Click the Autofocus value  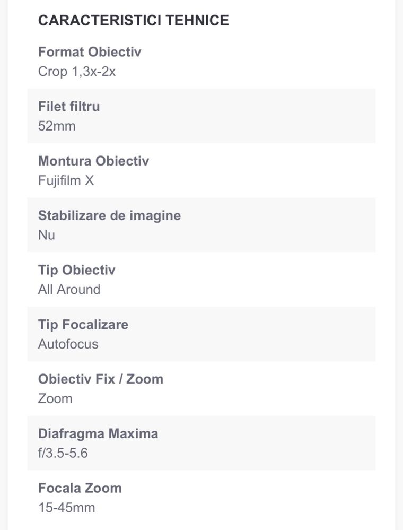(68, 344)
